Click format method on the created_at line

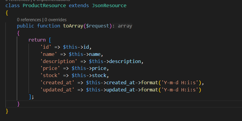pyautogui.click(x=150, y=82)
